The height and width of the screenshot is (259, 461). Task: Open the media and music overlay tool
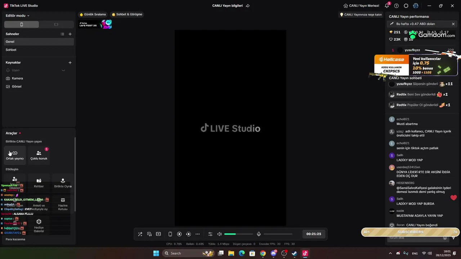(149, 234)
